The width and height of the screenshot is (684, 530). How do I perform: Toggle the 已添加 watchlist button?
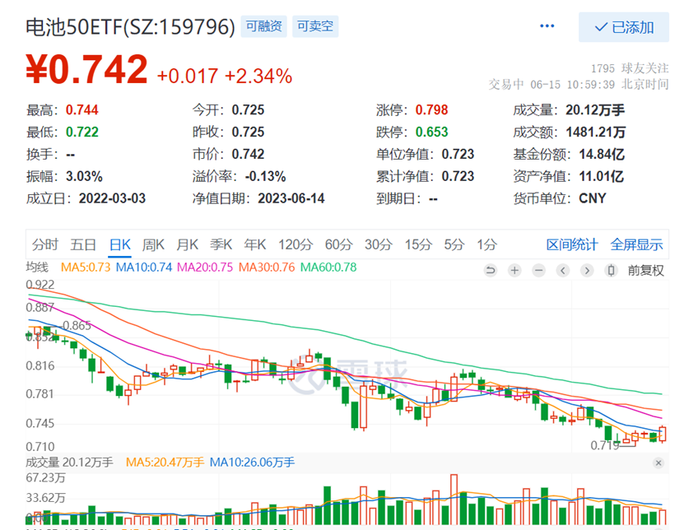point(624,27)
